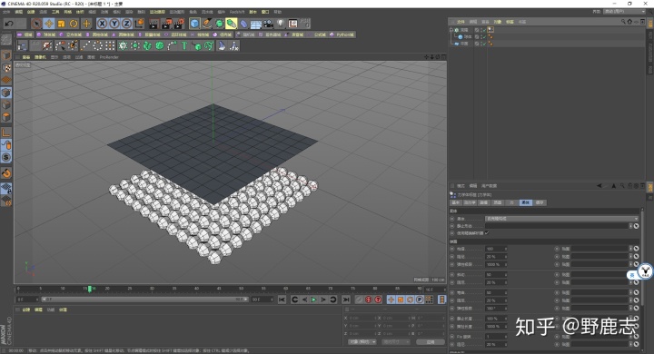Click the Light object icon
The image size is (654, 354).
[x=281, y=24]
